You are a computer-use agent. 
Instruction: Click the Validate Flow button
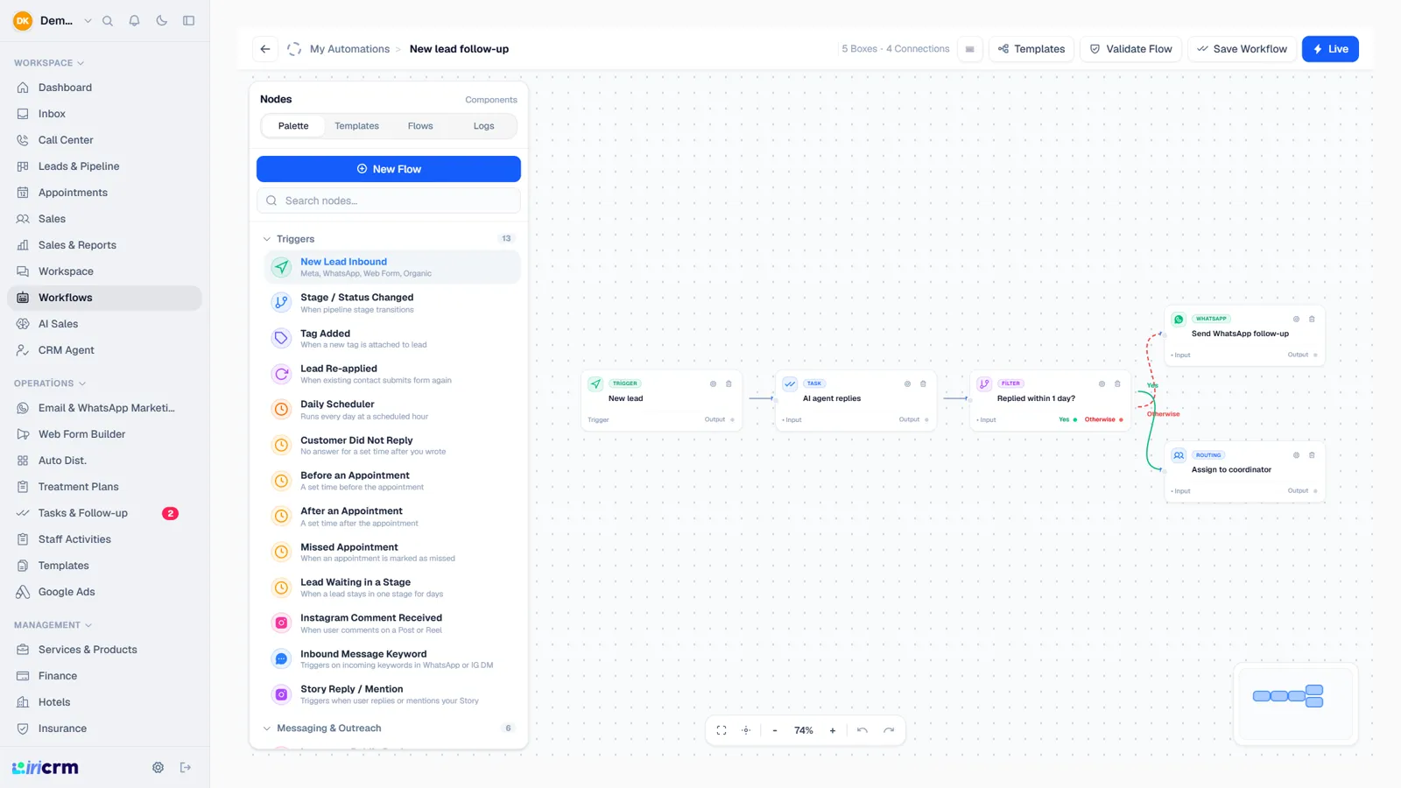[x=1130, y=49]
